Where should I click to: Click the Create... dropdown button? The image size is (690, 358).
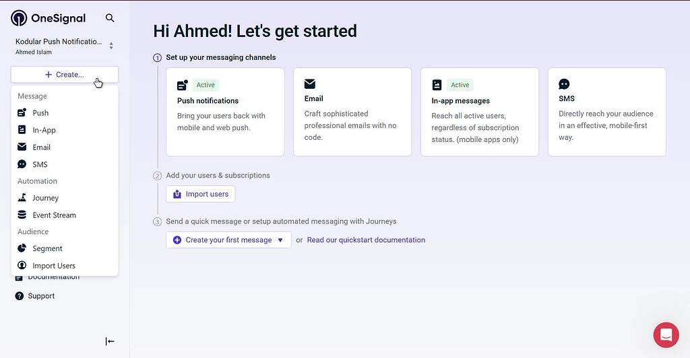pos(65,74)
